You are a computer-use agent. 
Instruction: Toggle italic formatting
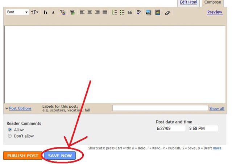click(x=53, y=12)
